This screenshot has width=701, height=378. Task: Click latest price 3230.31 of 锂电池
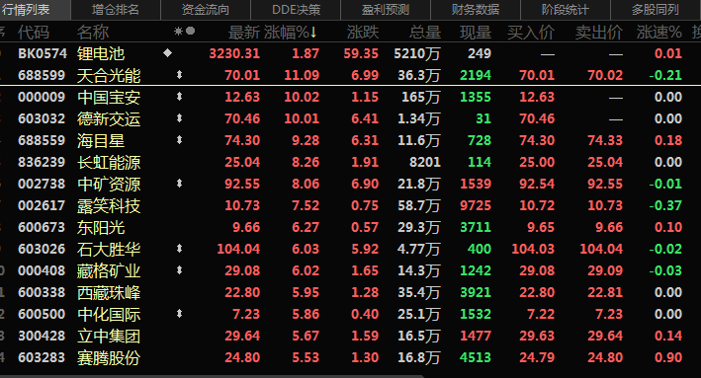(x=234, y=53)
